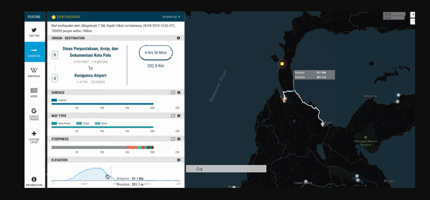Open the Information panel in sidebar
The width and height of the screenshot is (430, 200).
pos(34,181)
